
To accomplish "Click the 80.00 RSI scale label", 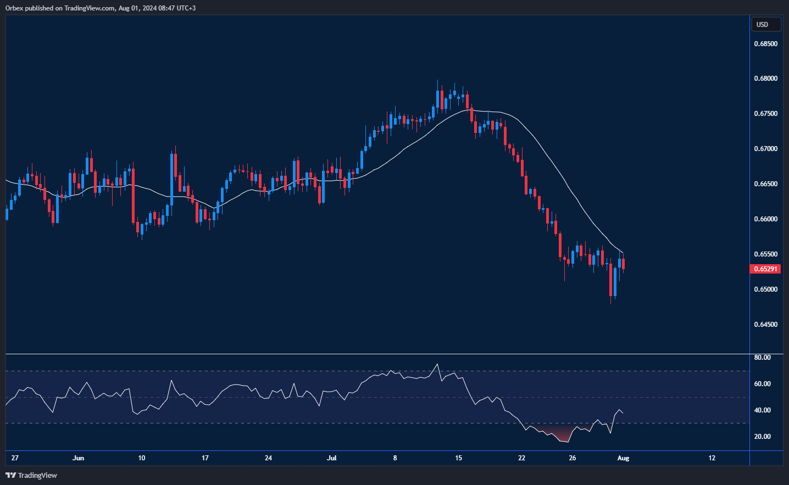I will [x=762, y=358].
